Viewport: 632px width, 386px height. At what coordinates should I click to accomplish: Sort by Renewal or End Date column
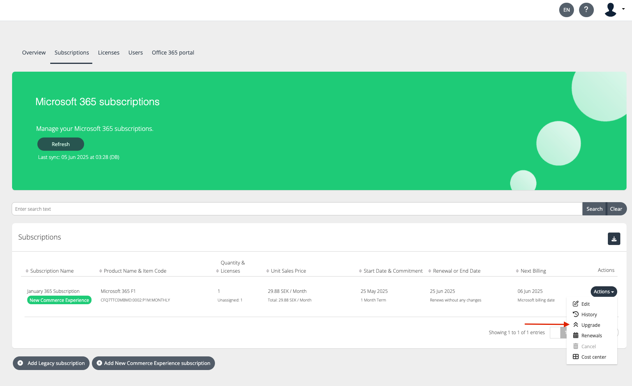pos(456,271)
